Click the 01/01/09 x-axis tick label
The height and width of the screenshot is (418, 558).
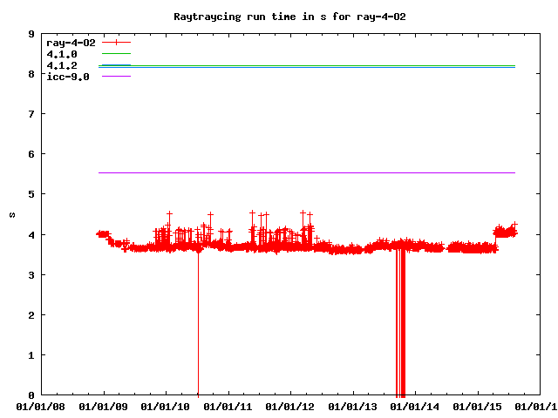[104, 407]
